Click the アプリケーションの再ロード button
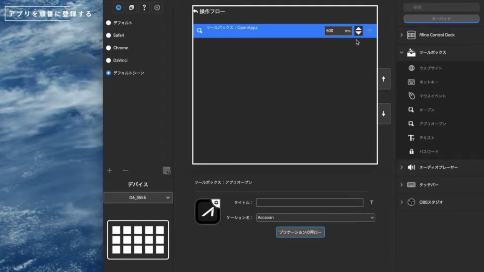Screen dimensions: 484x272 (300, 232)
